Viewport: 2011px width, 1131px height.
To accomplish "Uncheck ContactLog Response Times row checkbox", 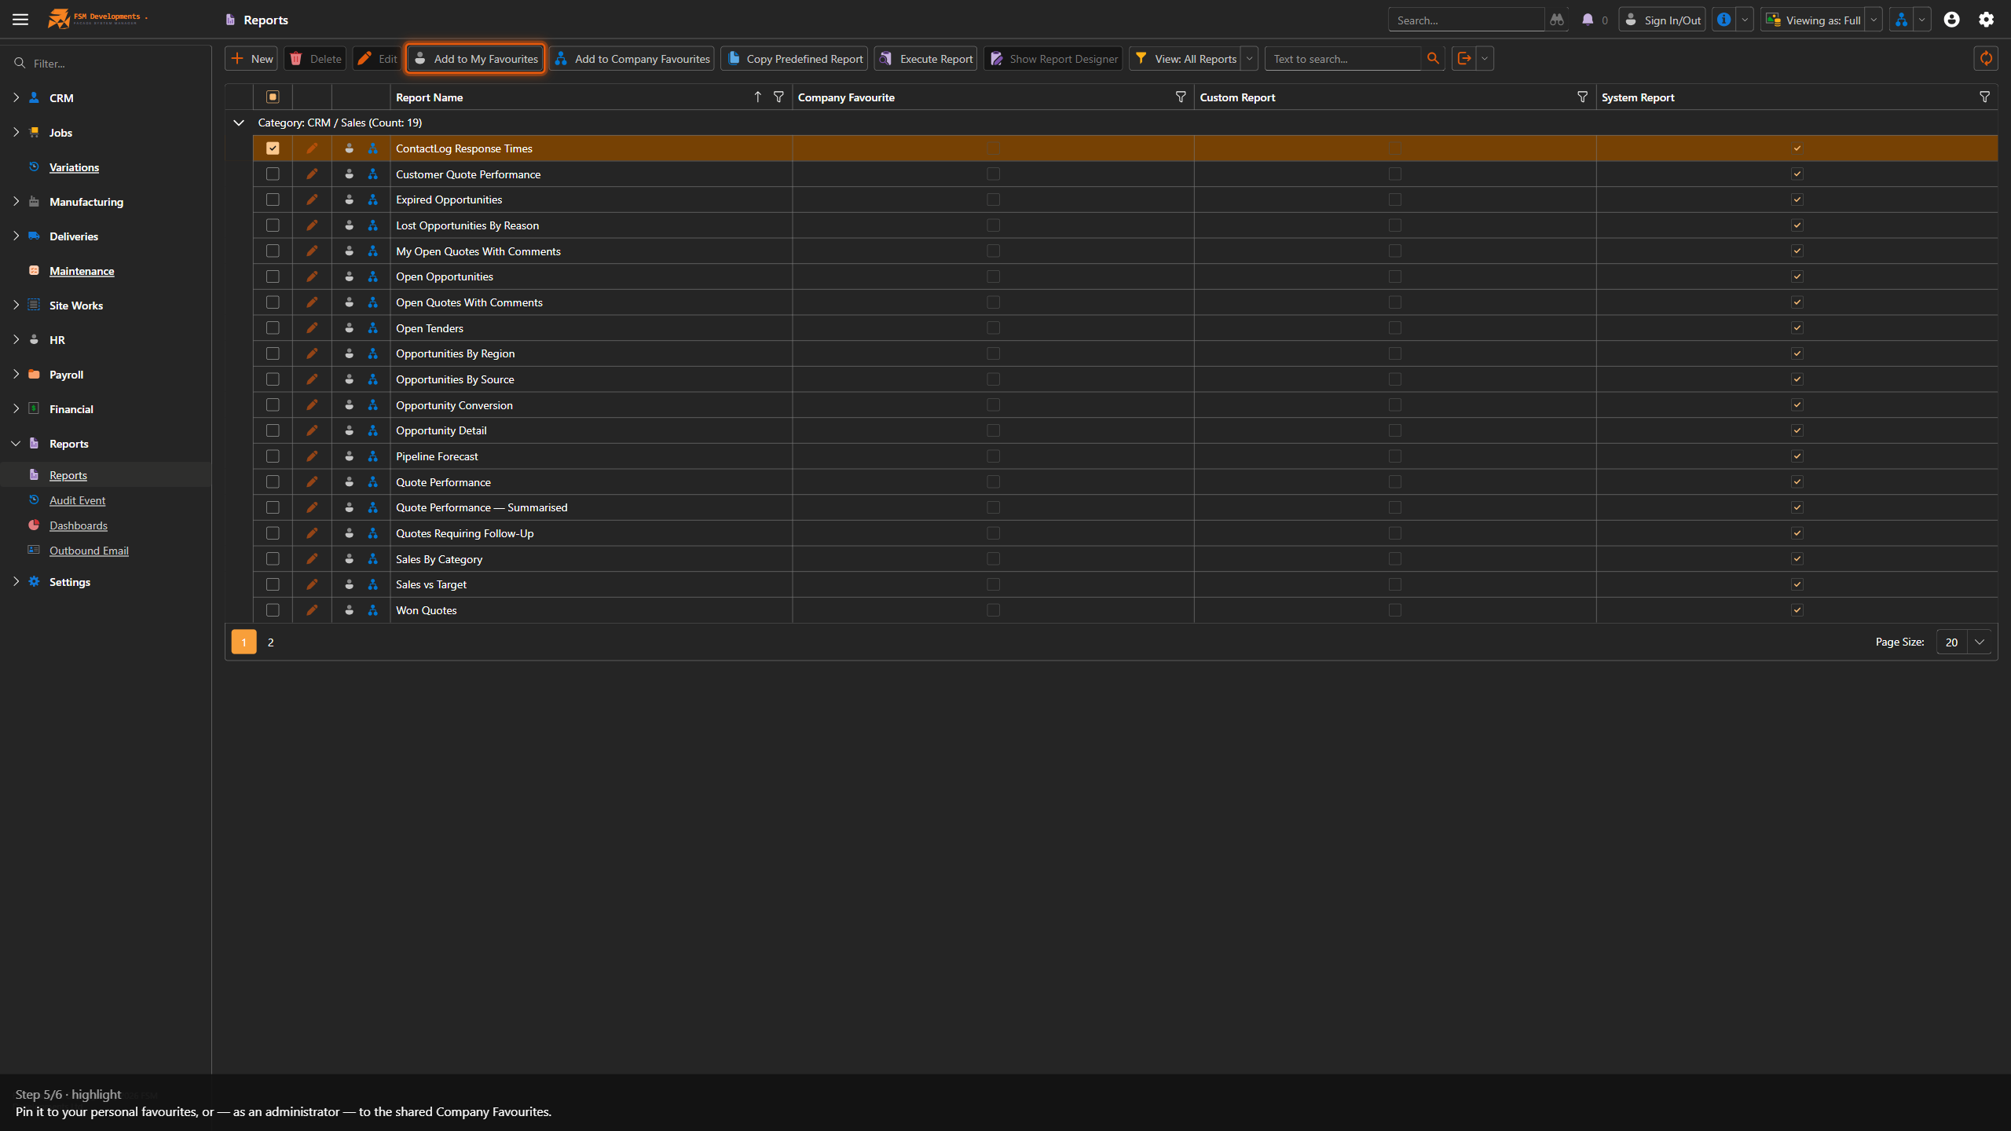I will (x=273, y=148).
